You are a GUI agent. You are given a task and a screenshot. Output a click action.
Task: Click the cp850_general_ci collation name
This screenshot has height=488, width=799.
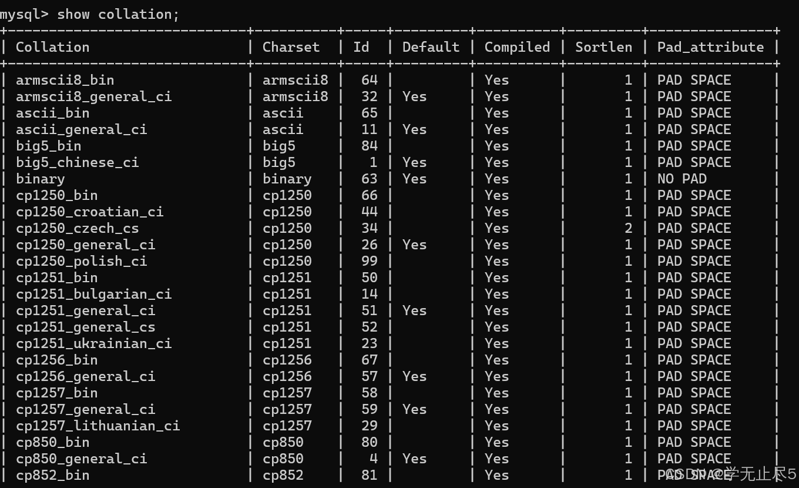coord(81,459)
